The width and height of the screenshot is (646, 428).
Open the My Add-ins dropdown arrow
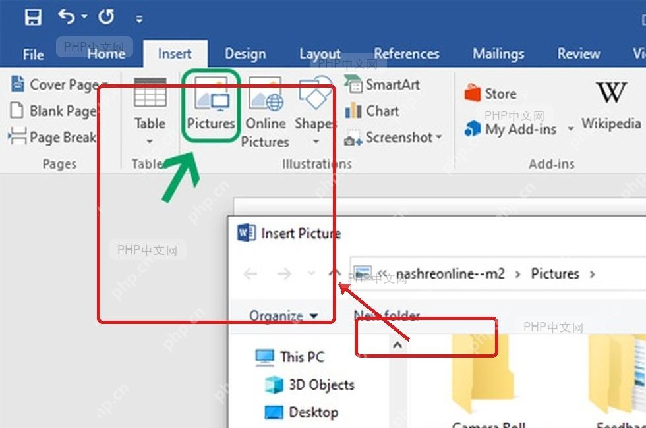[571, 129]
